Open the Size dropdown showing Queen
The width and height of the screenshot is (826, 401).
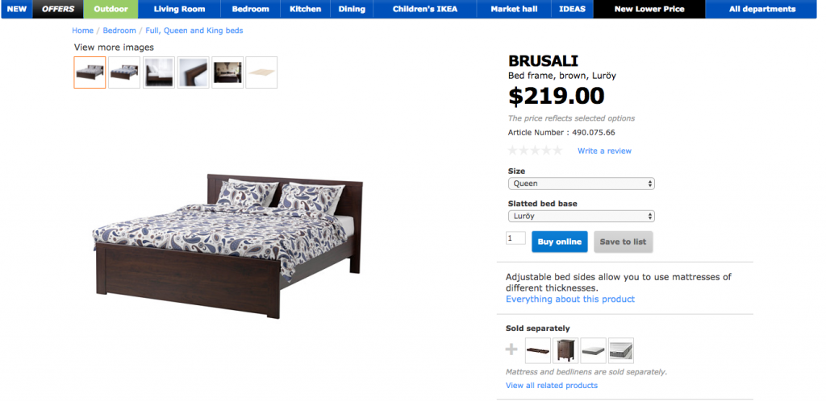coord(581,184)
